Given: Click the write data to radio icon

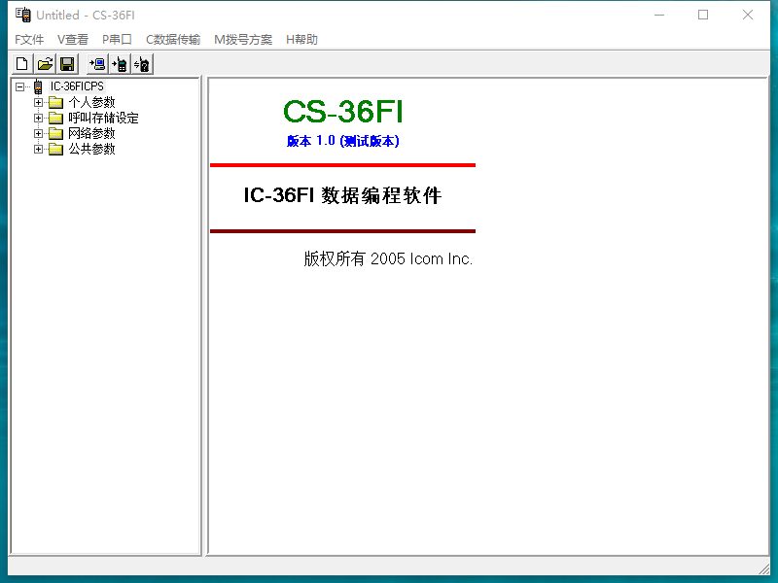Looking at the screenshot, I should click(120, 65).
